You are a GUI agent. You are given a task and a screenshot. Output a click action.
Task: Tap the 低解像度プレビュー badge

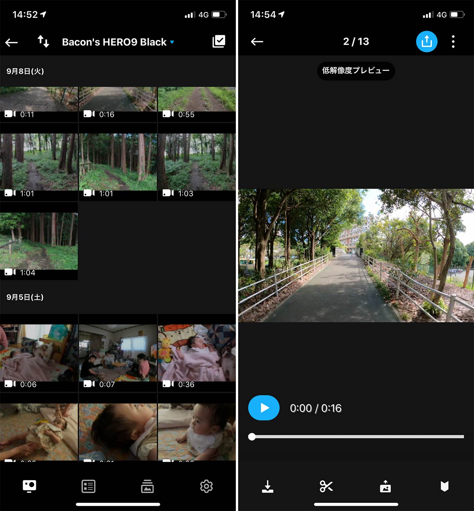tap(356, 71)
